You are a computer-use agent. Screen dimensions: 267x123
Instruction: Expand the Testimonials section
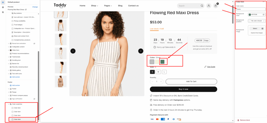pyautogui.click(x=8, y=57)
